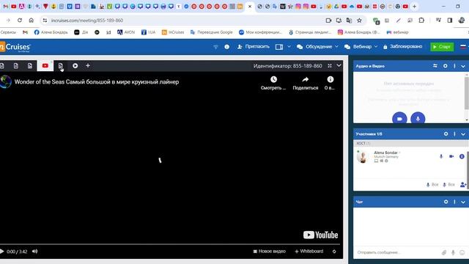
Task: Click the 'Новое видео' button
Action: (269, 252)
